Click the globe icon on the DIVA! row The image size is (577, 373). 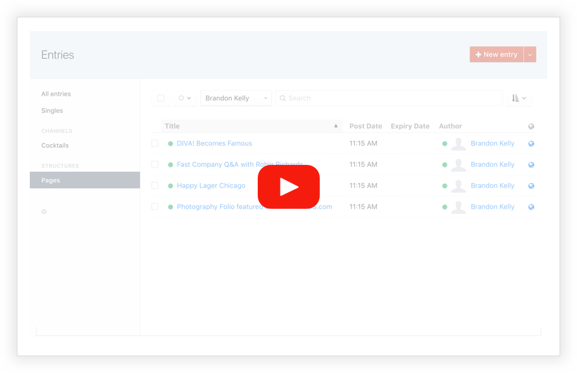coord(531,144)
